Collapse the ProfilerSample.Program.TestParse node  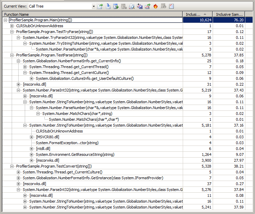point(12,55)
